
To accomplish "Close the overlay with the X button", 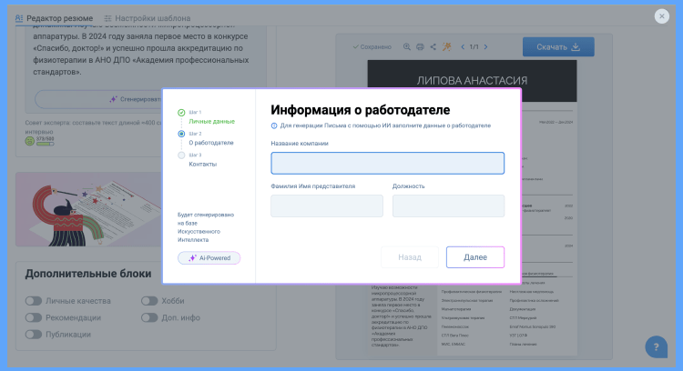I will pyautogui.click(x=662, y=16).
